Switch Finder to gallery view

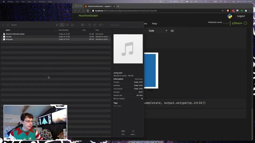(73, 25)
